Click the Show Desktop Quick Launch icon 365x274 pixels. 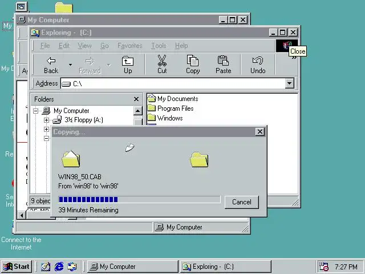(46, 267)
